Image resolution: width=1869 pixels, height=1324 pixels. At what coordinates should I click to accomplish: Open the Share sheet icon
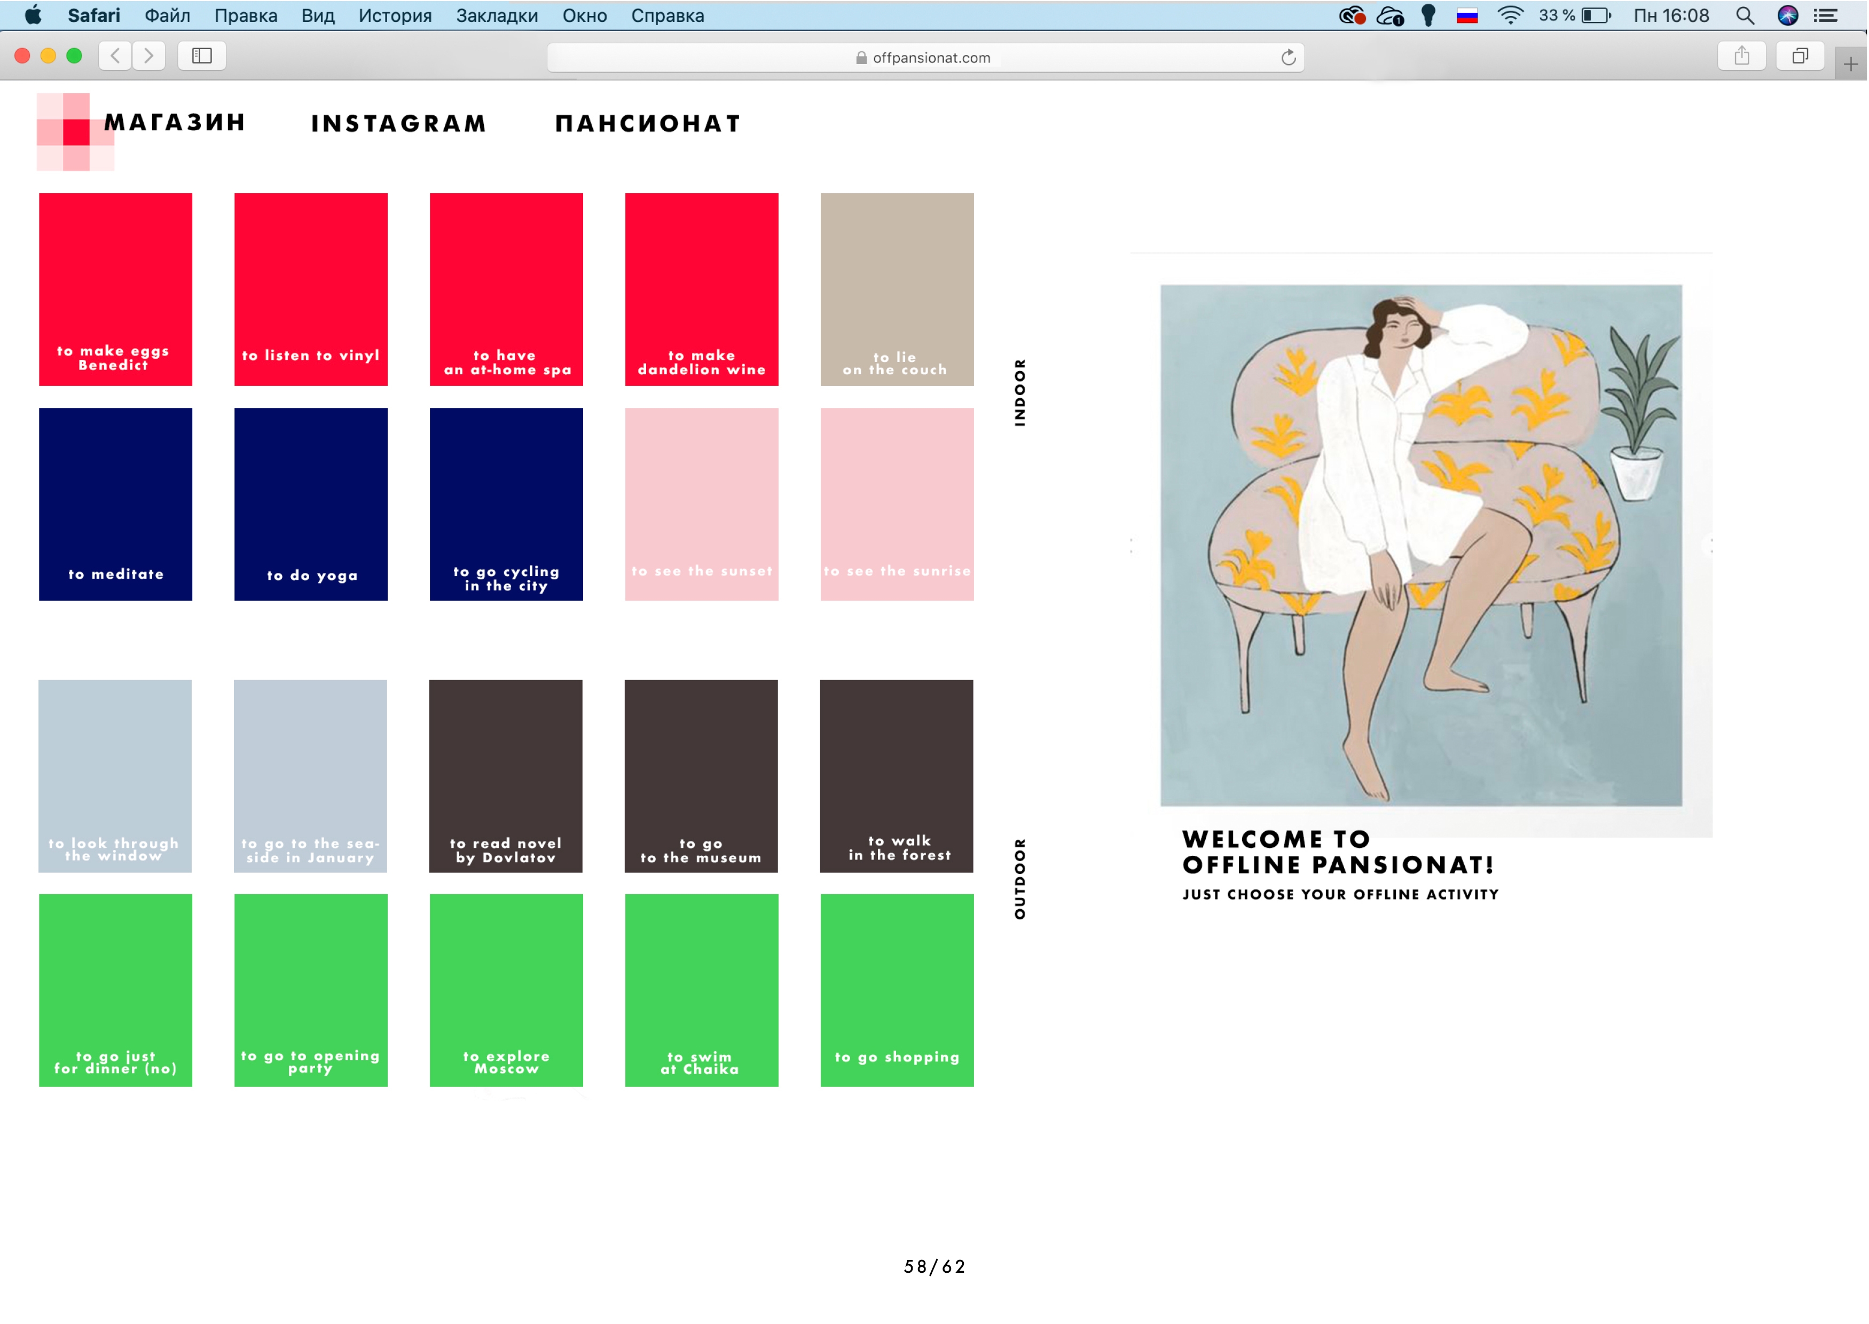[x=1742, y=56]
